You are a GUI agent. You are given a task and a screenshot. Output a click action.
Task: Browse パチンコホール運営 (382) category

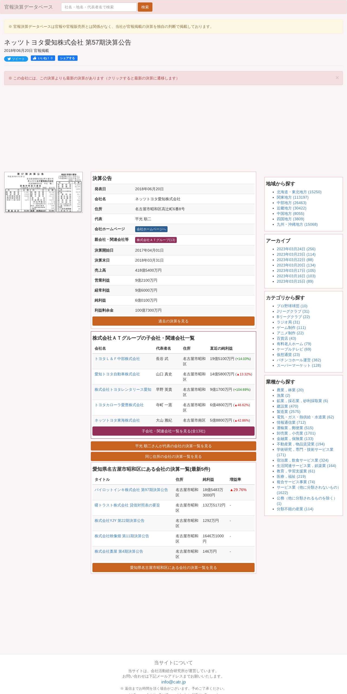[299, 360]
